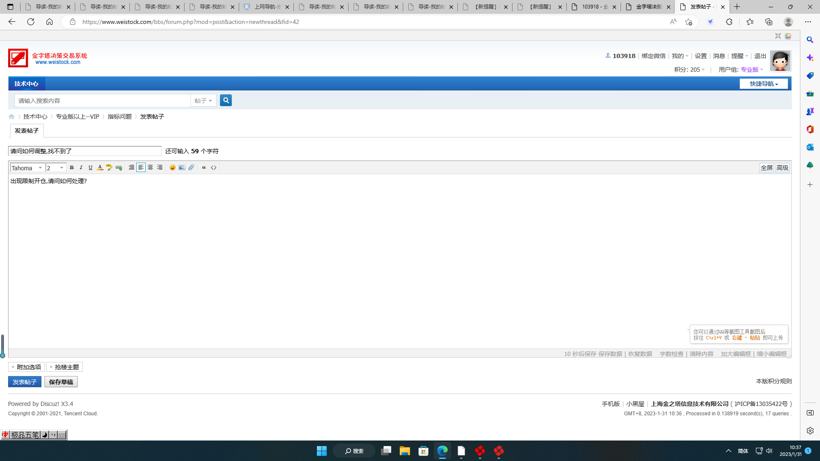Select the 发表帖子 tab

click(26, 131)
